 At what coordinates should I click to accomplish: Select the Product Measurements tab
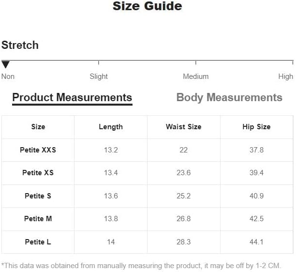point(72,98)
